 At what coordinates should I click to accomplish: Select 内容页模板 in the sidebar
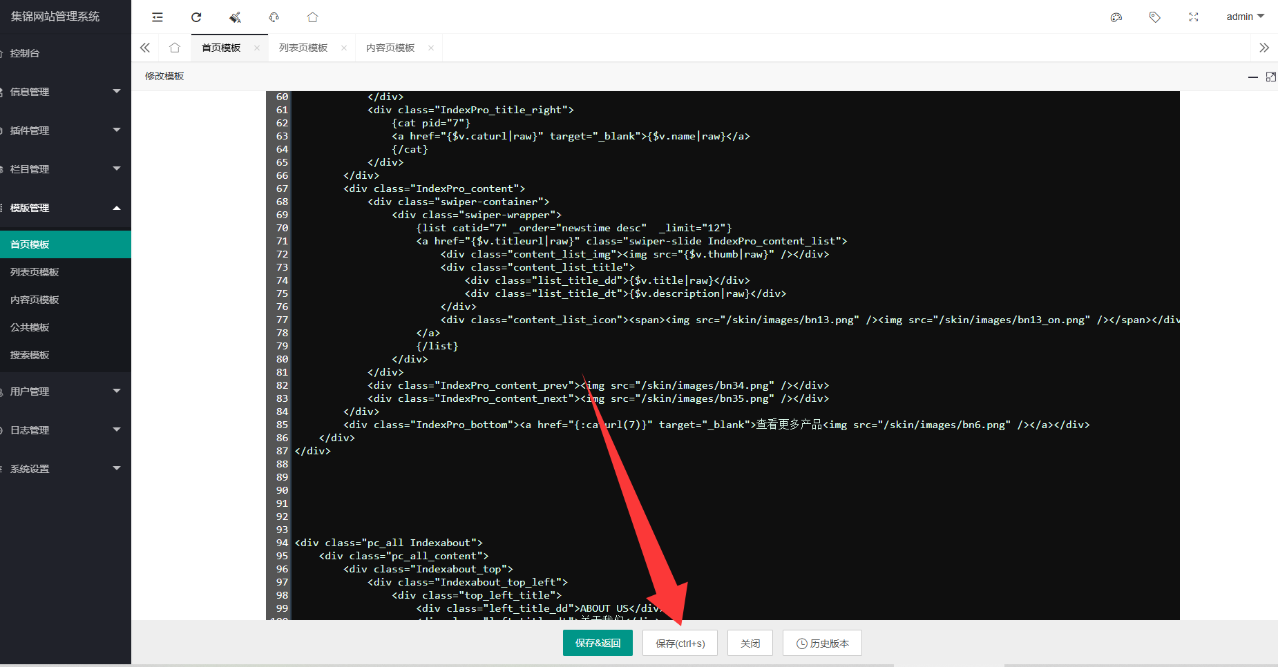pyautogui.click(x=66, y=300)
